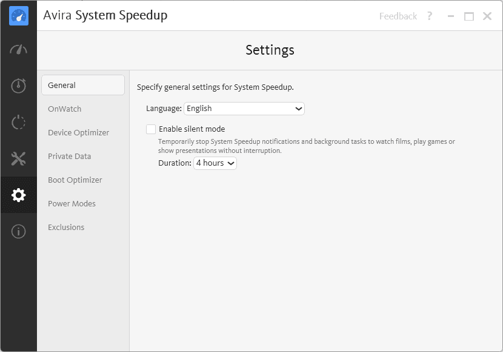Maximize the System Speedup window
The width and height of the screenshot is (503, 352).
pos(469,16)
